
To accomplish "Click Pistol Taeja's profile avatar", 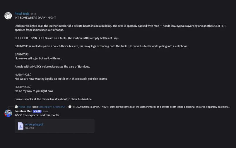I will (8, 16).
